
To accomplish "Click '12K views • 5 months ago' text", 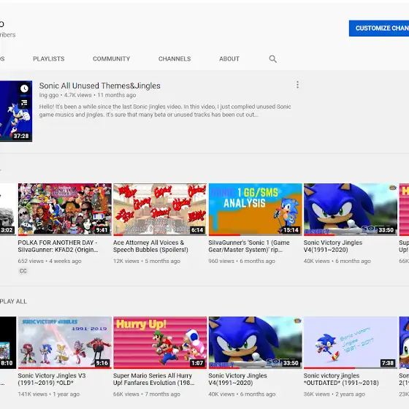I will pyautogui.click(x=147, y=261).
